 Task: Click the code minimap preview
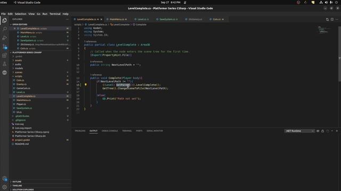click(324, 30)
